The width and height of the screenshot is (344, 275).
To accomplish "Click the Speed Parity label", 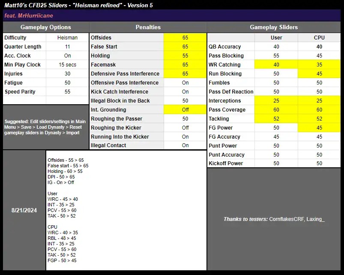I will pos(20,91).
